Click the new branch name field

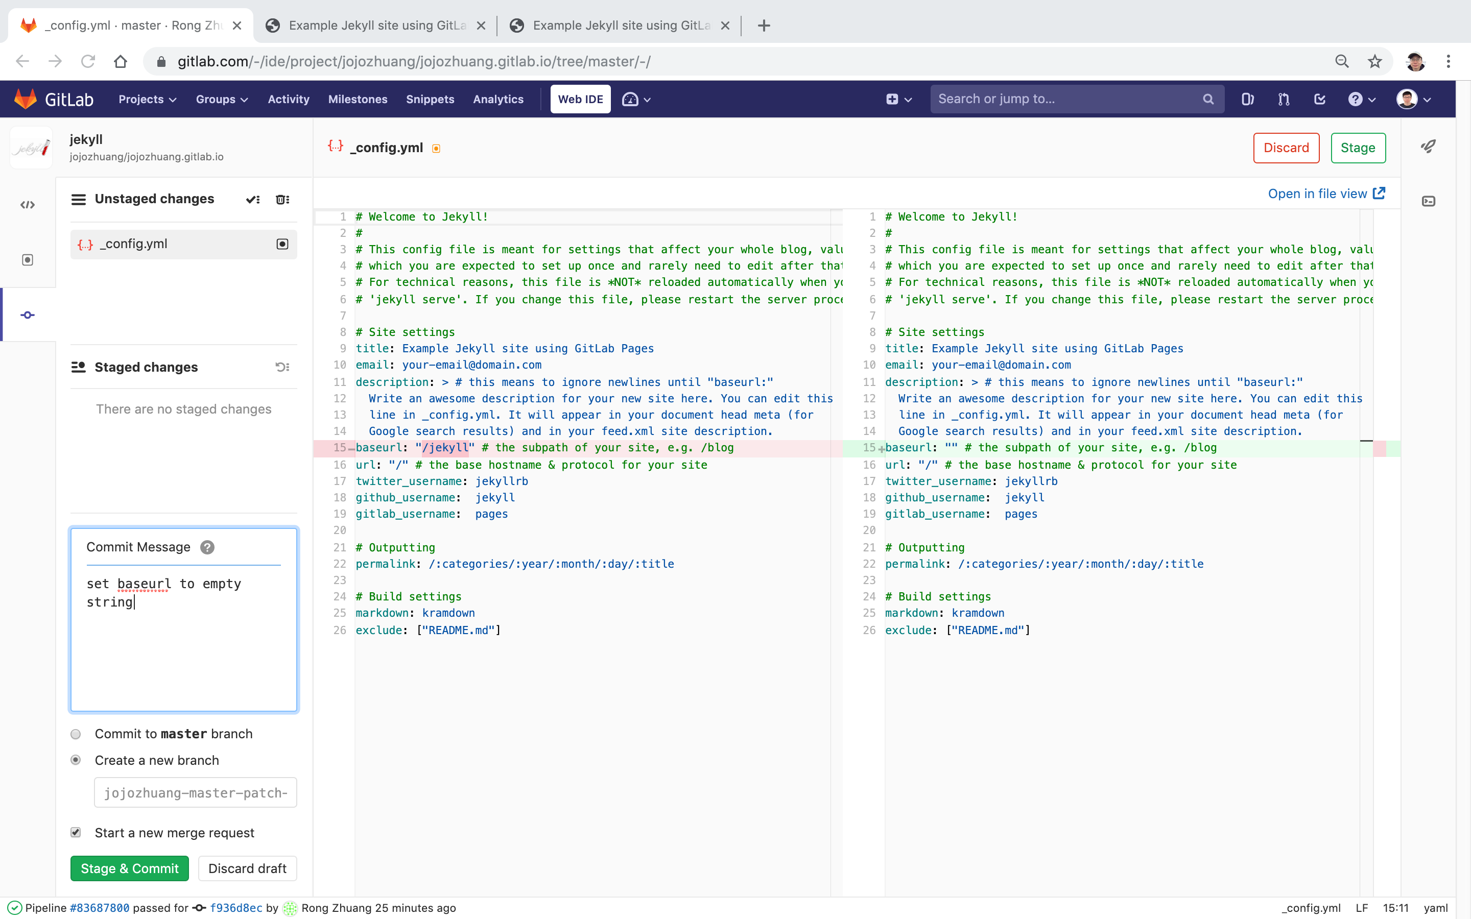tap(195, 792)
